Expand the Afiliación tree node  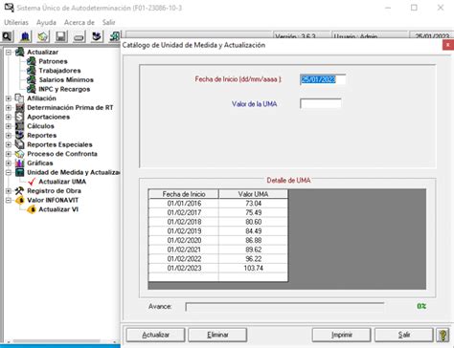point(9,98)
